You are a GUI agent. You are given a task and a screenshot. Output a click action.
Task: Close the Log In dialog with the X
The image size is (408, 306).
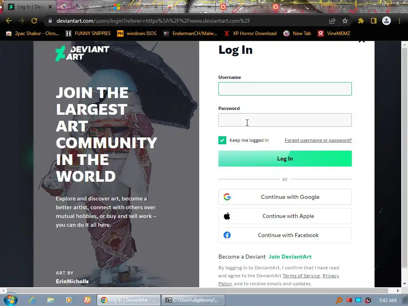pos(362,41)
